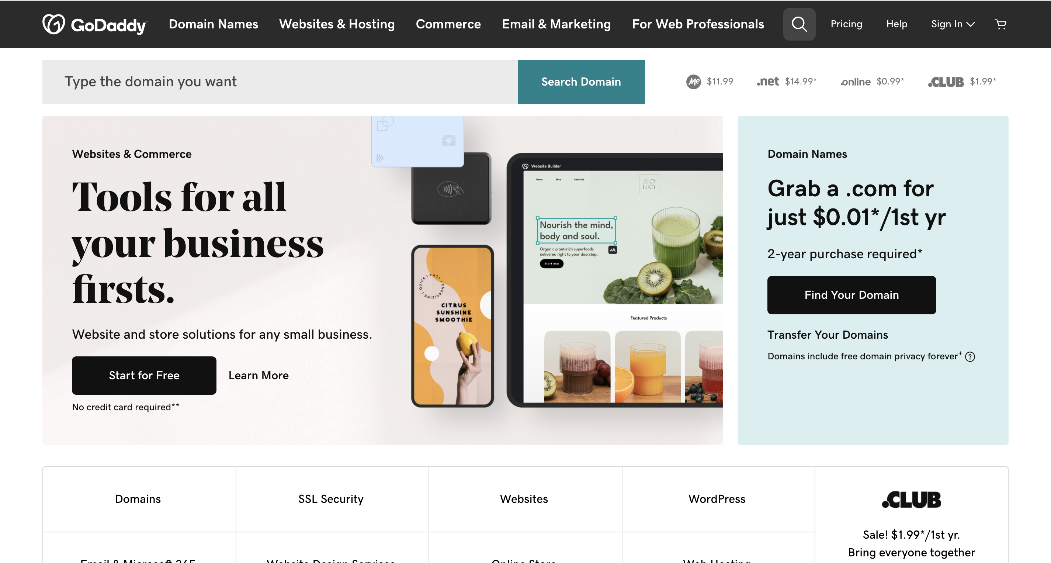Click the Search Domain button

click(581, 82)
